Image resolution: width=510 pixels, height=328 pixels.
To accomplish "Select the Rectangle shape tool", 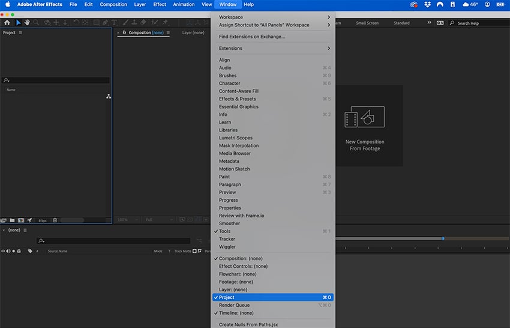I will click(x=96, y=22).
